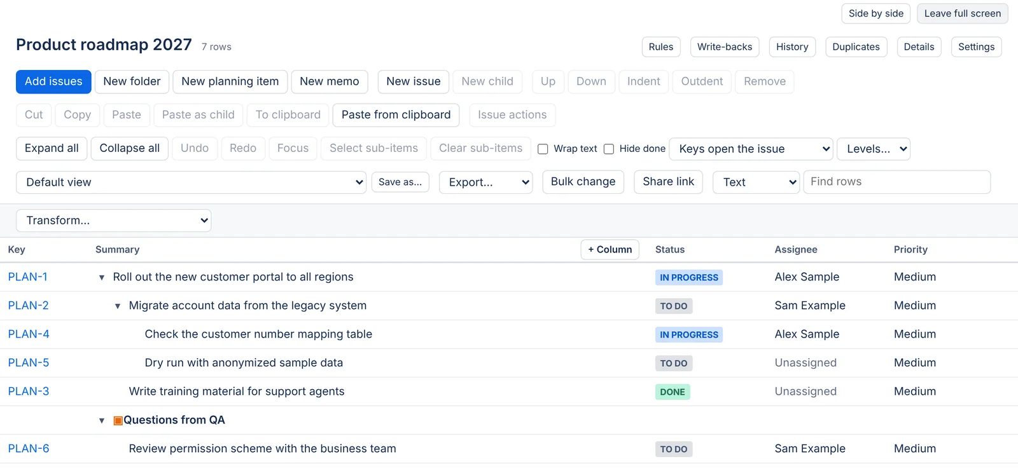Leave full screen mode

coord(963,13)
